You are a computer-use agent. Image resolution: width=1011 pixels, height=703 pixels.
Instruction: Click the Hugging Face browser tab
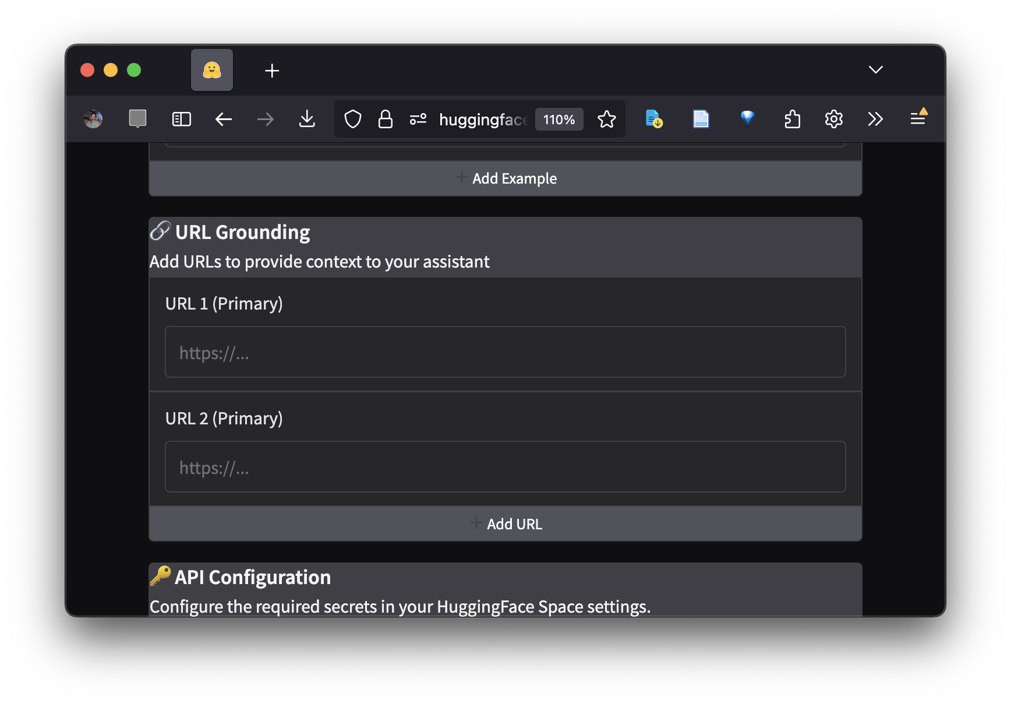pos(212,71)
